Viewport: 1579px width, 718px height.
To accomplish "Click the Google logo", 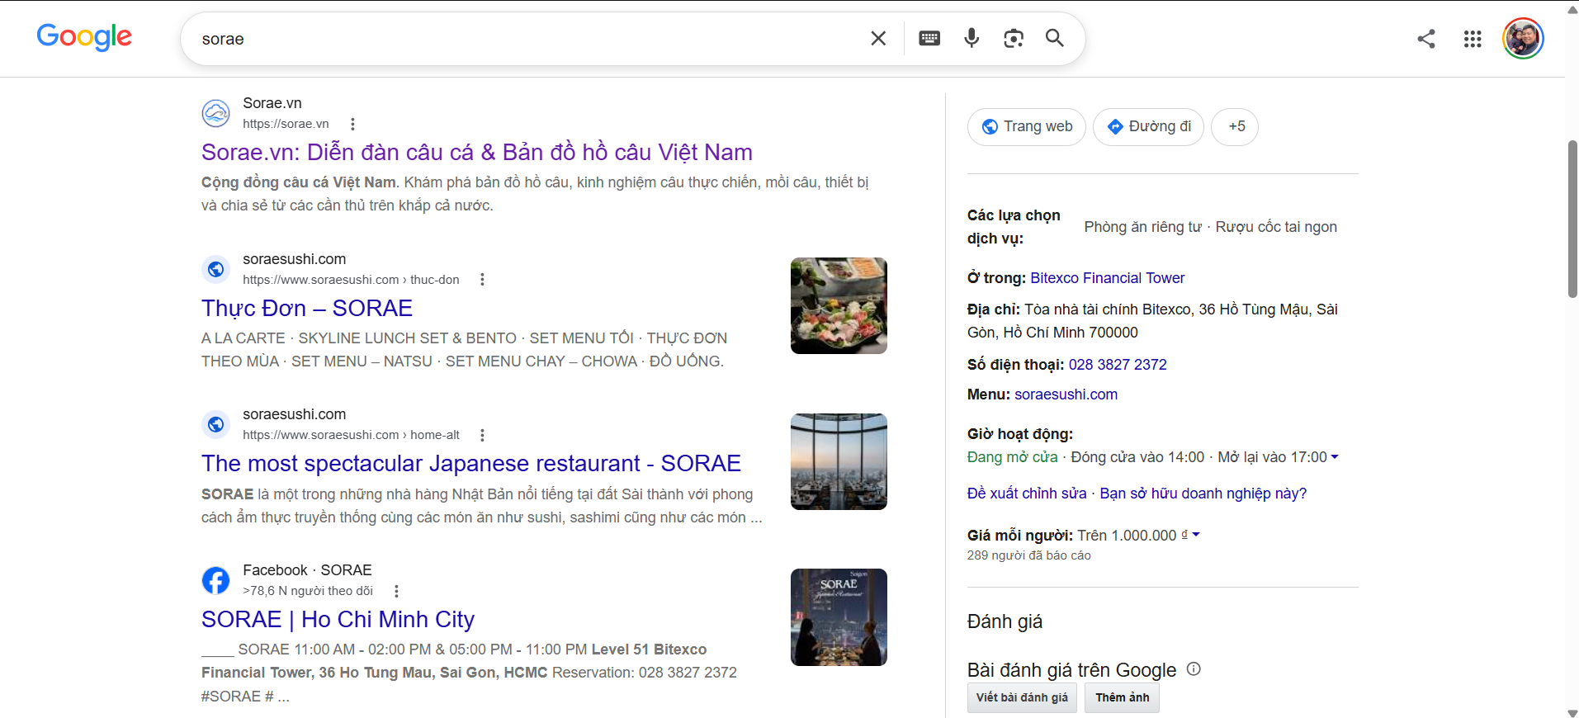I will (x=84, y=37).
